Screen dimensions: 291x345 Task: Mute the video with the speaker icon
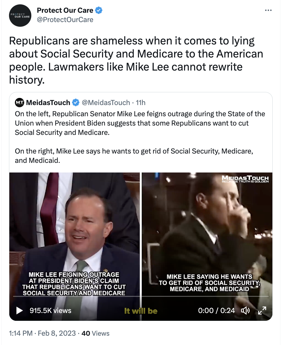[x=245, y=310]
